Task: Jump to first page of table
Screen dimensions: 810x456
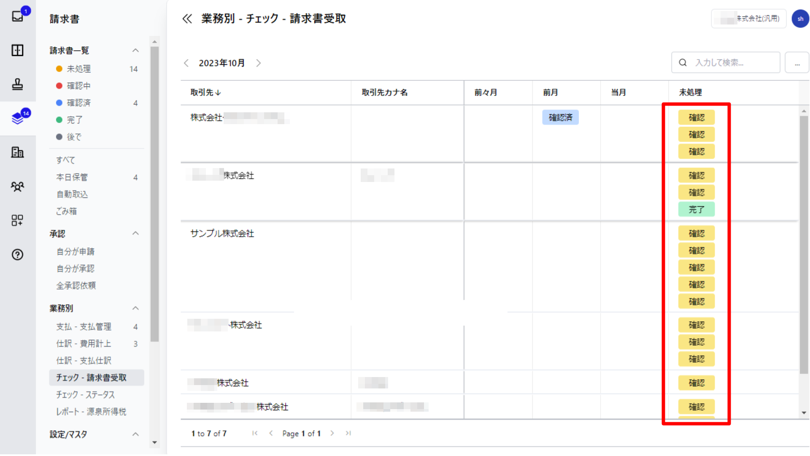Action: [255, 433]
